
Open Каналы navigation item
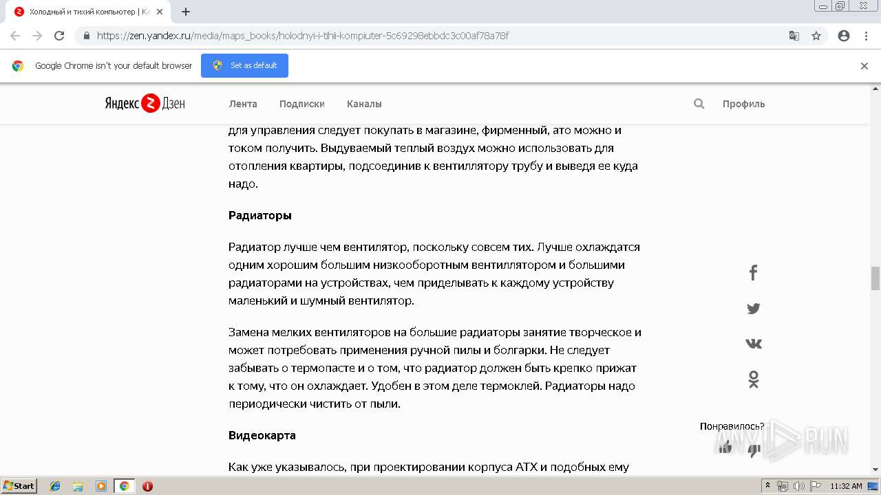(x=364, y=104)
